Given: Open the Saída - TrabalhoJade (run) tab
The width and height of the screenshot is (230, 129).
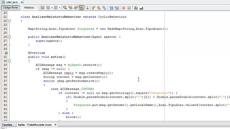Looking at the screenshot, I should 35,125.
